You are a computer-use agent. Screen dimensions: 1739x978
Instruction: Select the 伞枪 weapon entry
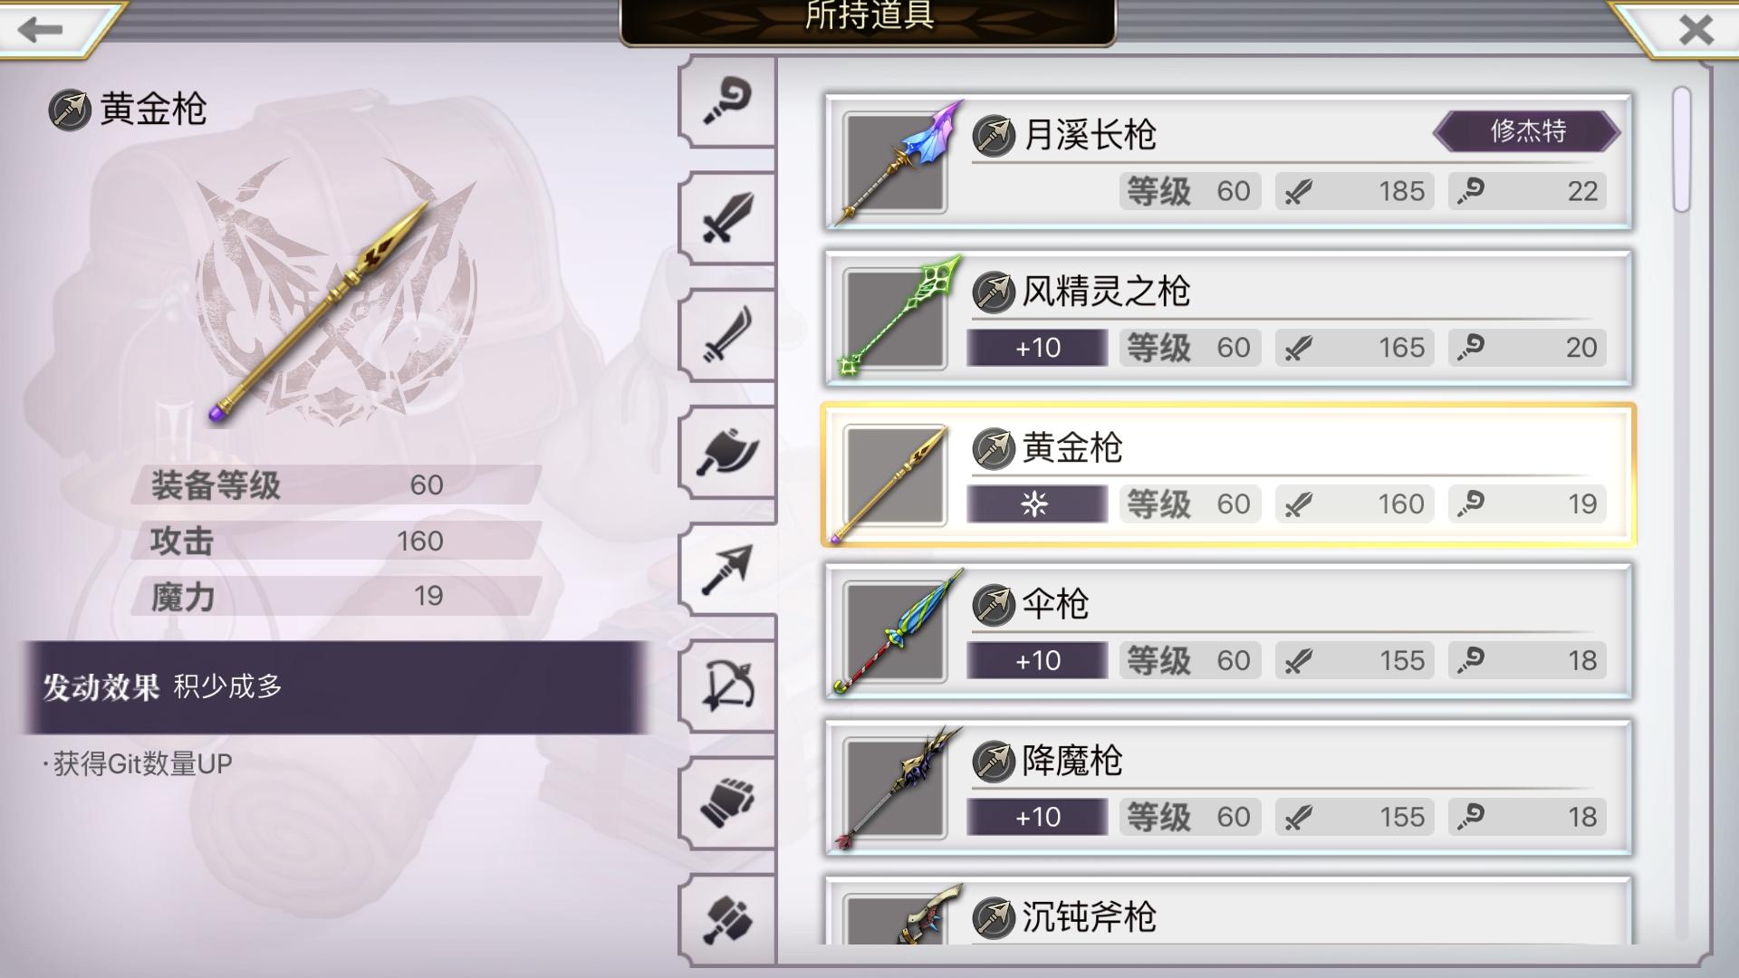[x=1228, y=631]
